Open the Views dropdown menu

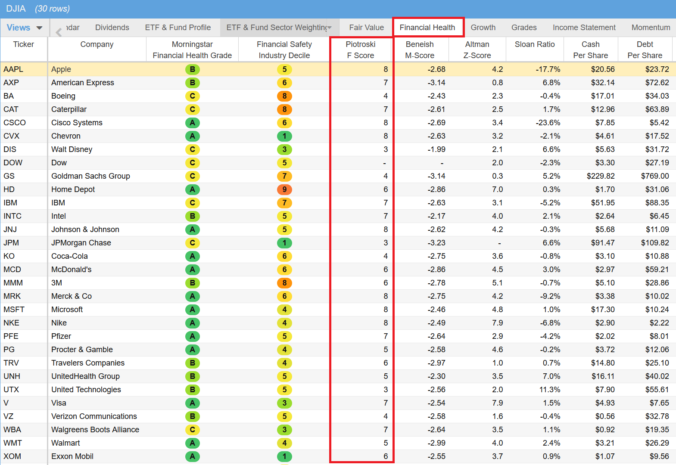coord(24,28)
